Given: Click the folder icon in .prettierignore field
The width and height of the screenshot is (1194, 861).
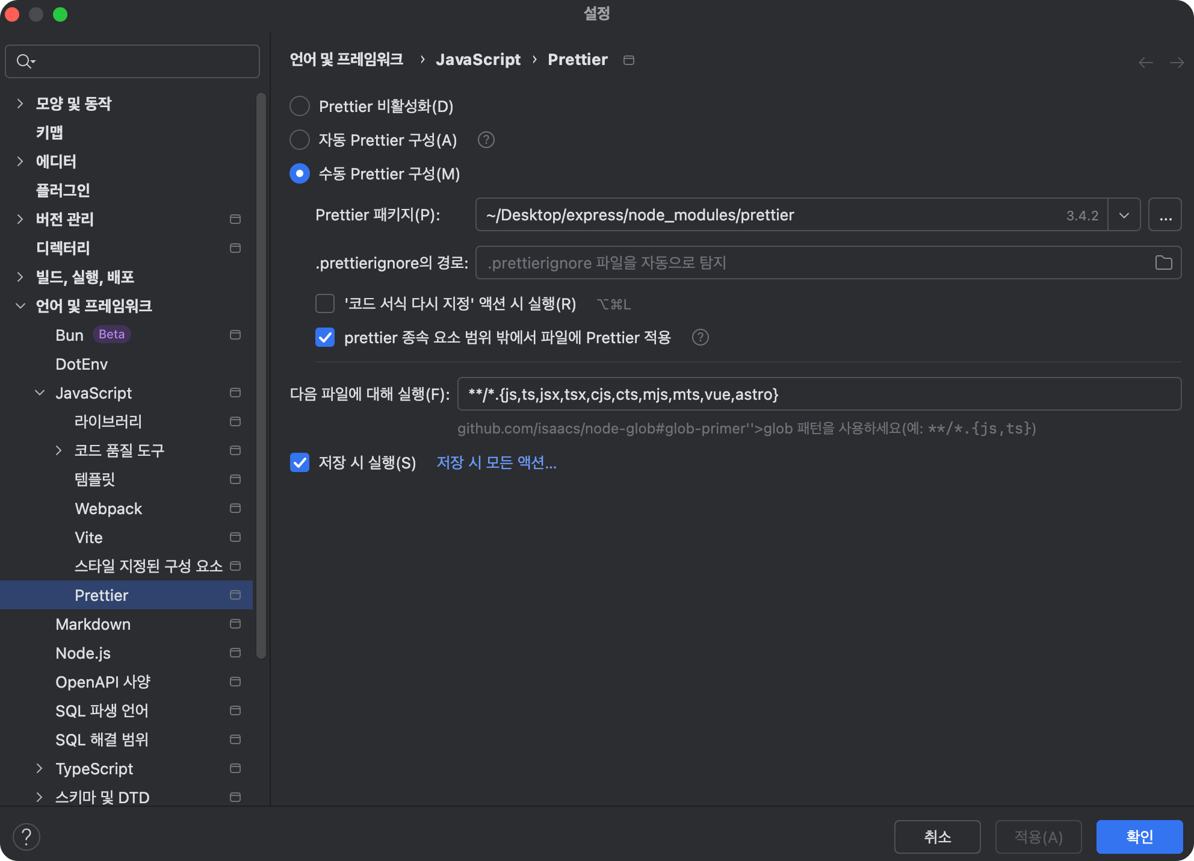Looking at the screenshot, I should 1163,263.
